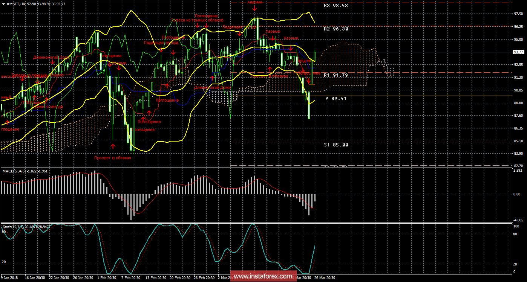Click the S1 85.00 support label
Screen dimensions: 527x282
[336, 145]
